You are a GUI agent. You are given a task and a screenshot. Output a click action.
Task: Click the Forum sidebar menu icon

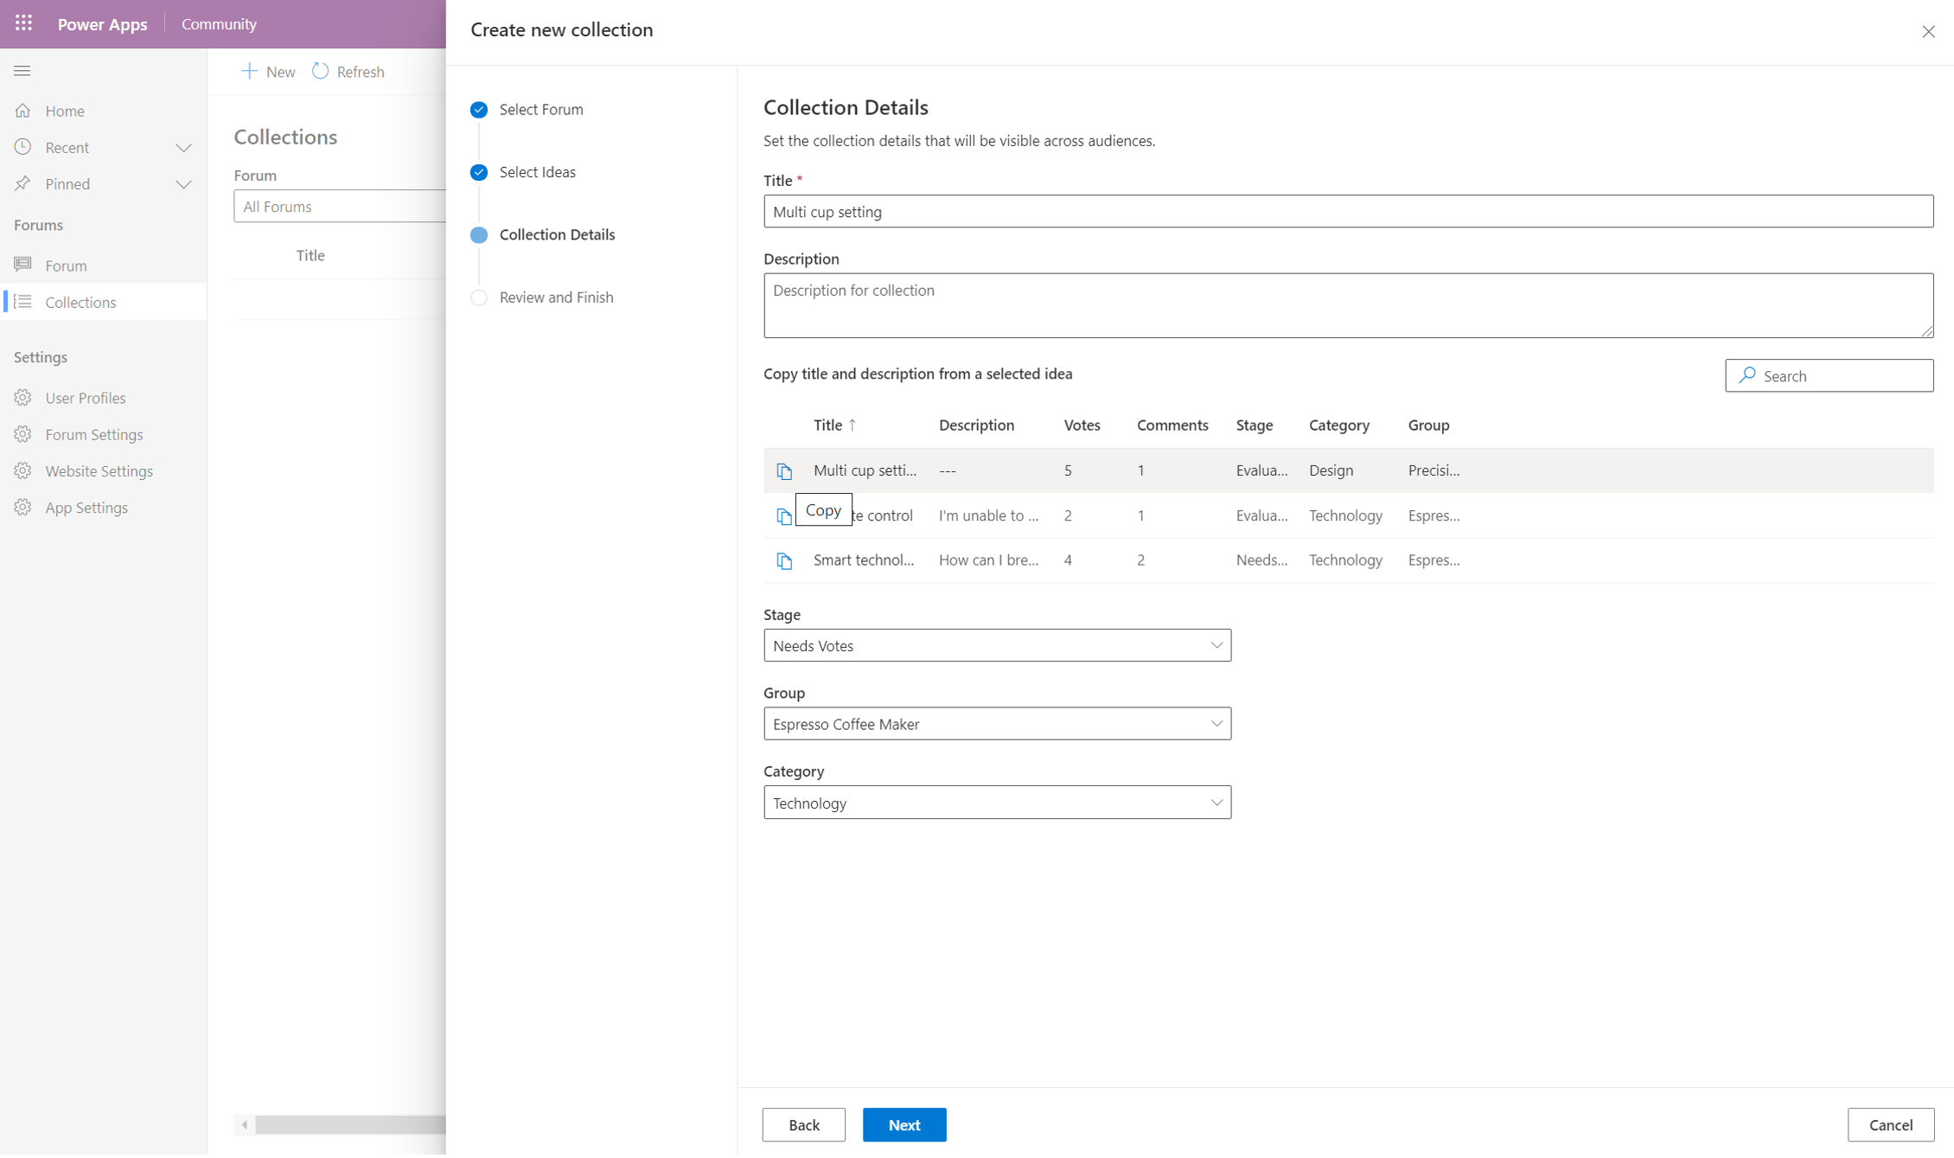pos(23,265)
